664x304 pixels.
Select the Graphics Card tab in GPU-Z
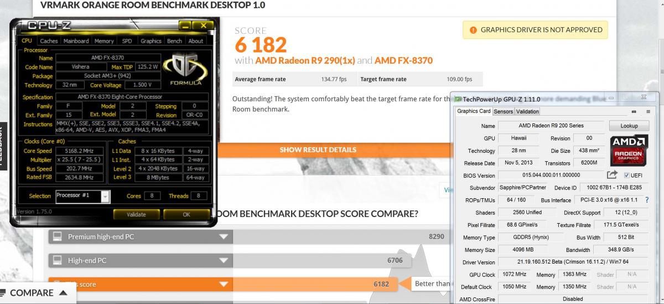pyautogui.click(x=474, y=111)
